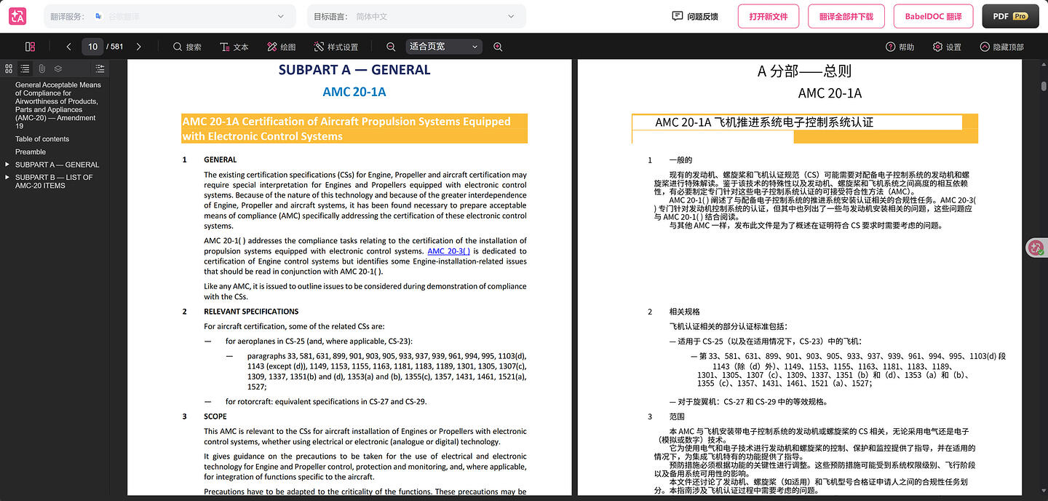The image size is (1048, 501).
Task: Toggle the sidebar panel layout icon
Action: [x=30, y=47]
